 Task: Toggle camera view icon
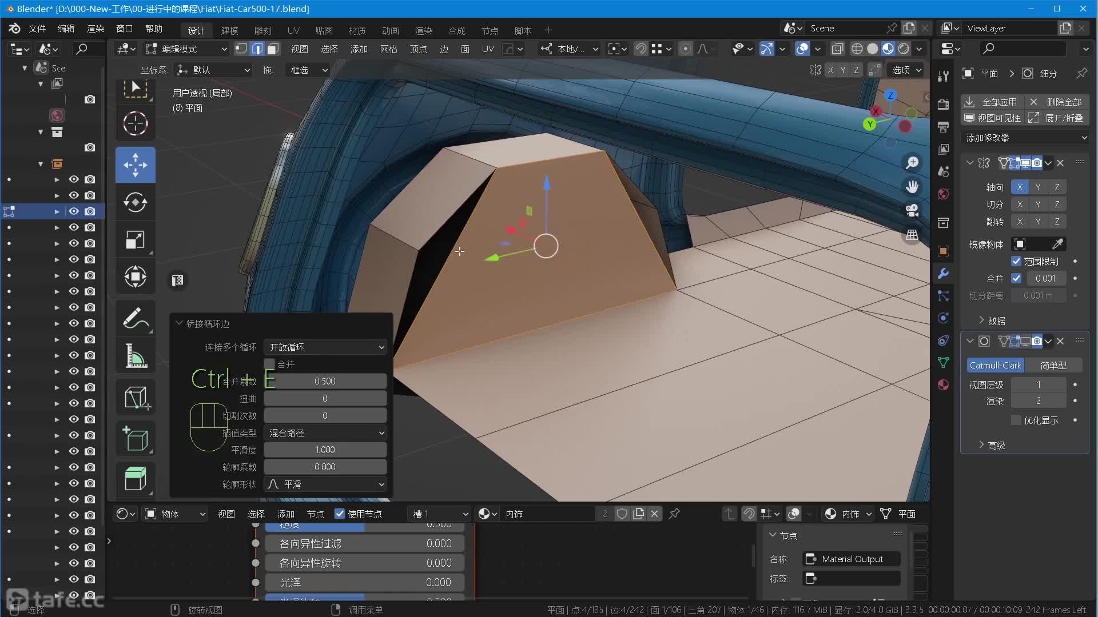(912, 211)
